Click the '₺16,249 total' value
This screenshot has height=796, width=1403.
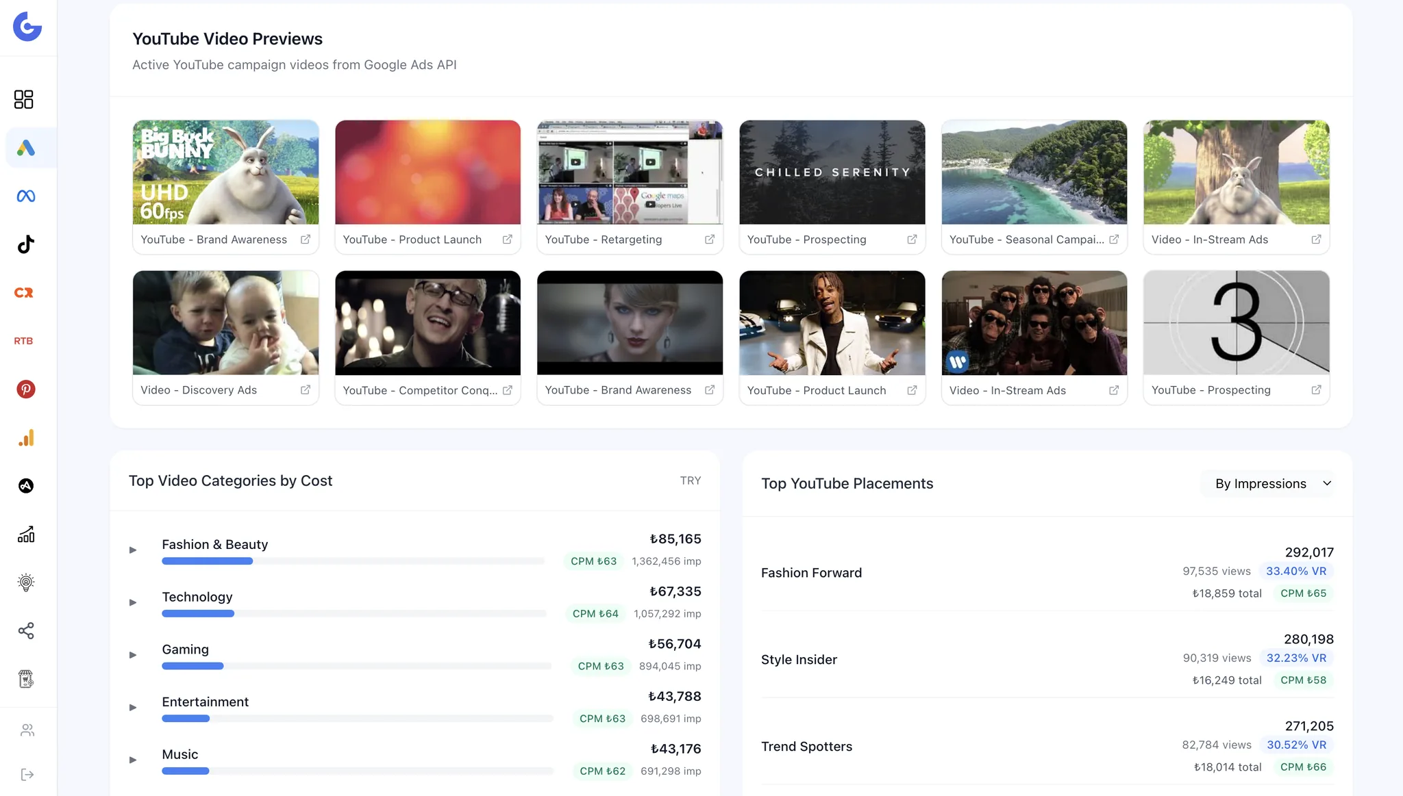(1227, 680)
